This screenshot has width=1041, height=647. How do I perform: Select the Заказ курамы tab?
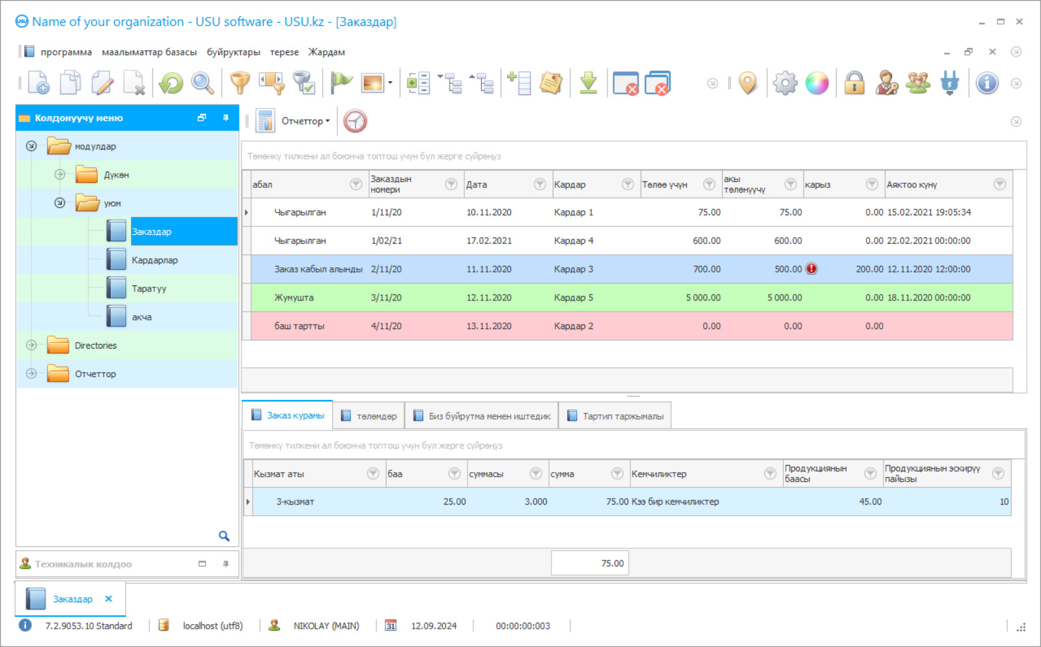pyautogui.click(x=287, y=415)
